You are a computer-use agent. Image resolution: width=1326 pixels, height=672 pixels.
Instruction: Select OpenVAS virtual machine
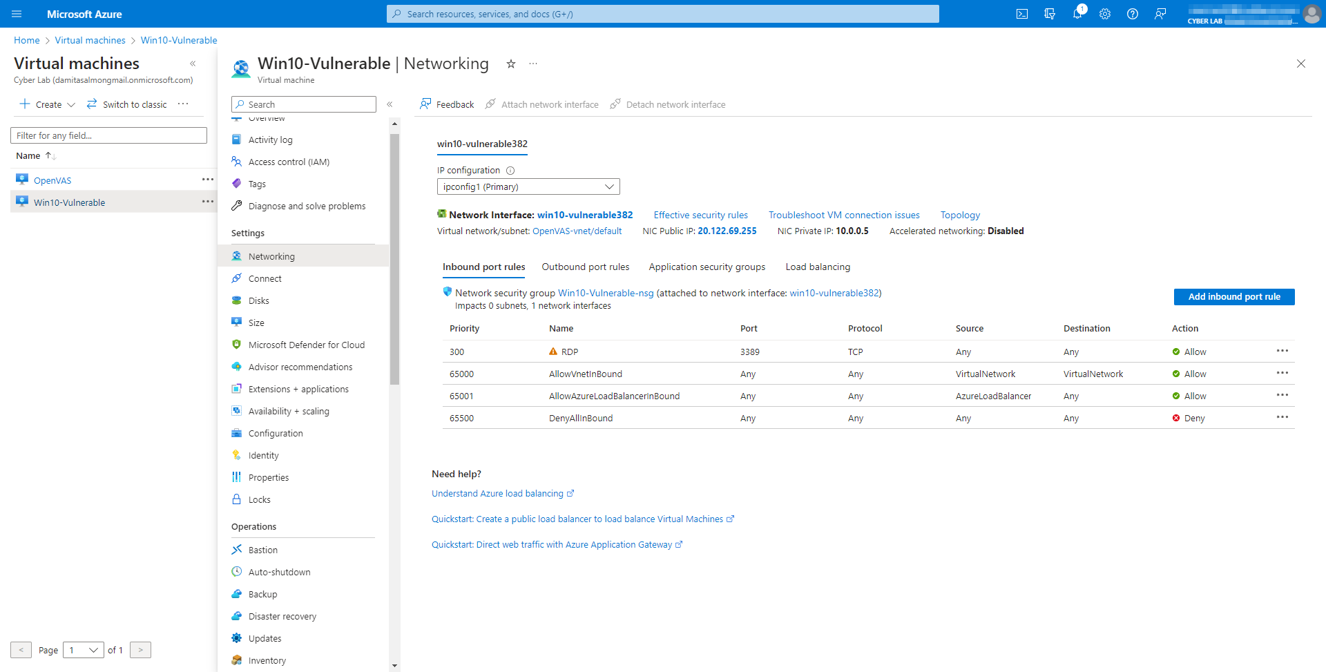tap(52, 180)
